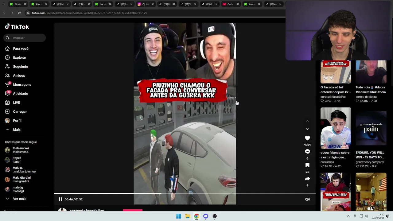Open the LIVE section
The height and width of the screenshot is (221, 393).
pos(13,103)
